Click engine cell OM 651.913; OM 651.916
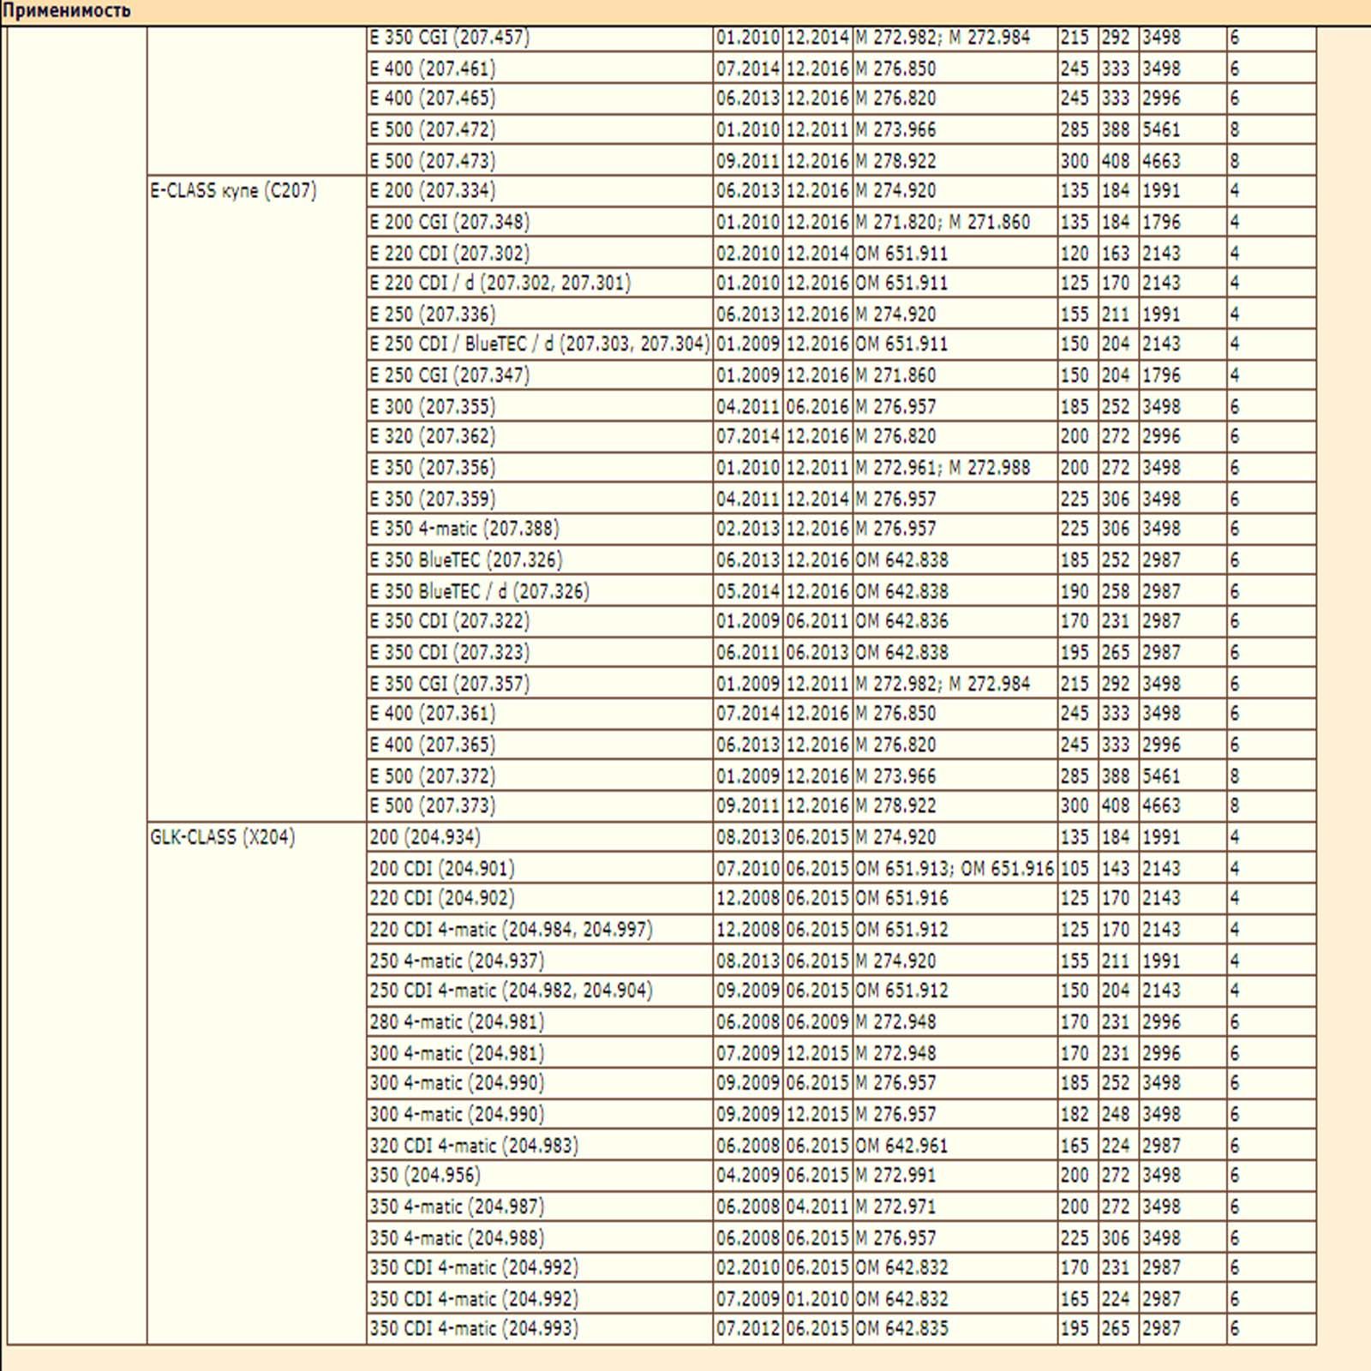 tap(954, 868)
